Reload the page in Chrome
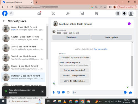Image resolution: width=138 pixels, height=104 pixels. tap(12, 7)
